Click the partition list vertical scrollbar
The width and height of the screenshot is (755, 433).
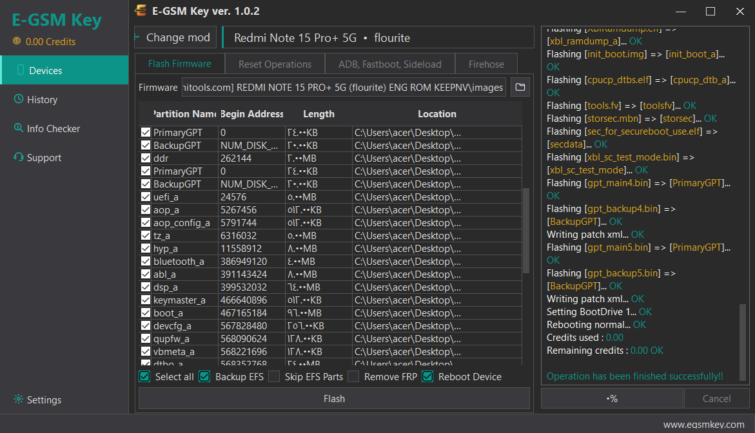(x=526, y=231)
